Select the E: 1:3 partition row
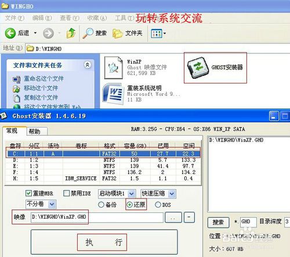 click(x=103, y=166)
